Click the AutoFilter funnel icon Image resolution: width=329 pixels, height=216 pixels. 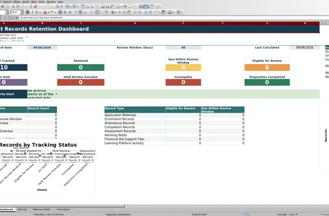click(x=97, y=7)
